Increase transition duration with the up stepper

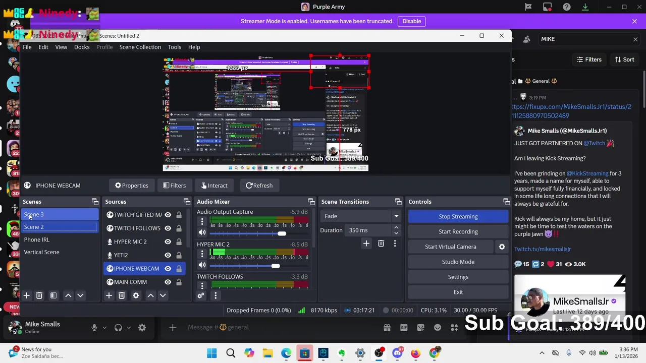(x=396, y=228)
